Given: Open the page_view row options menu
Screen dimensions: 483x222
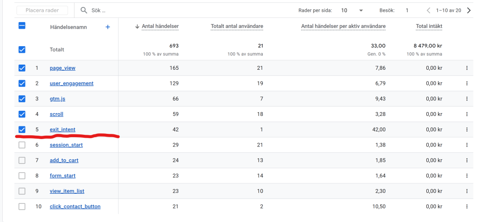Looking at the screenshot, I should [467, 68].
